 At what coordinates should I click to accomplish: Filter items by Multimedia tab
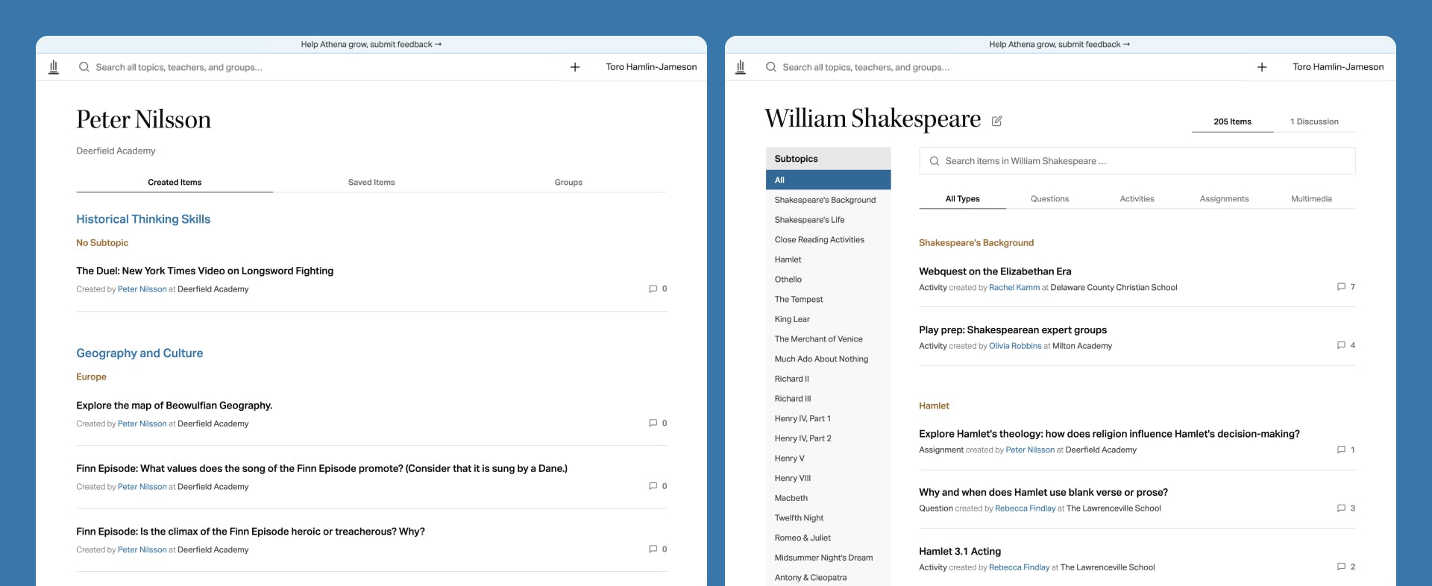[1311, 199]
